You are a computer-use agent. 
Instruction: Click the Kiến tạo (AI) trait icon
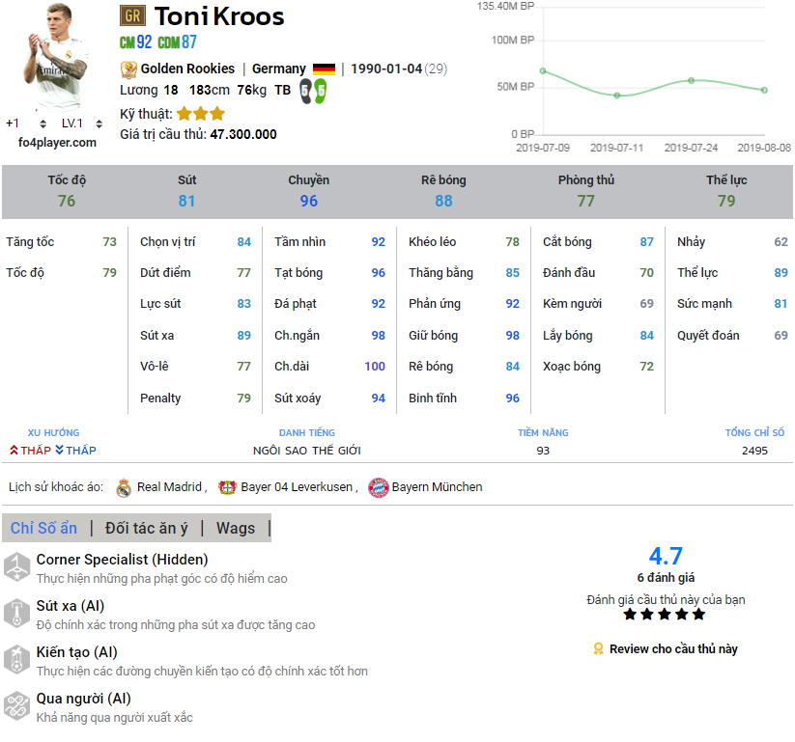pos(16,660)
